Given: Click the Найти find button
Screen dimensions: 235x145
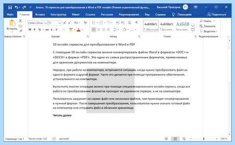Looking at the screenshot, I should point(207,21).
